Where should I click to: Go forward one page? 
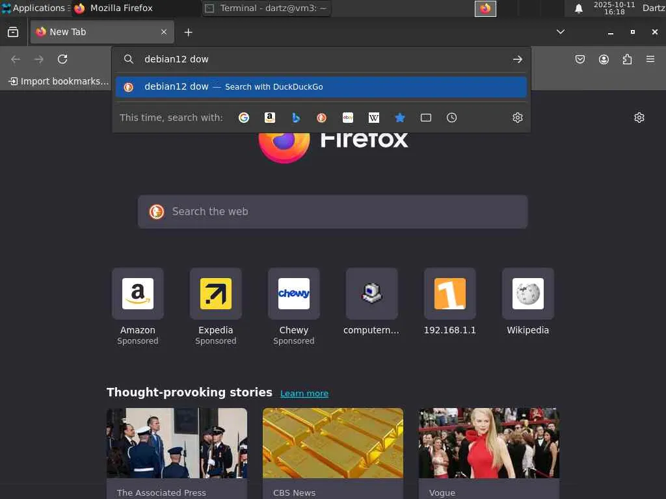(x=38, y=59)
